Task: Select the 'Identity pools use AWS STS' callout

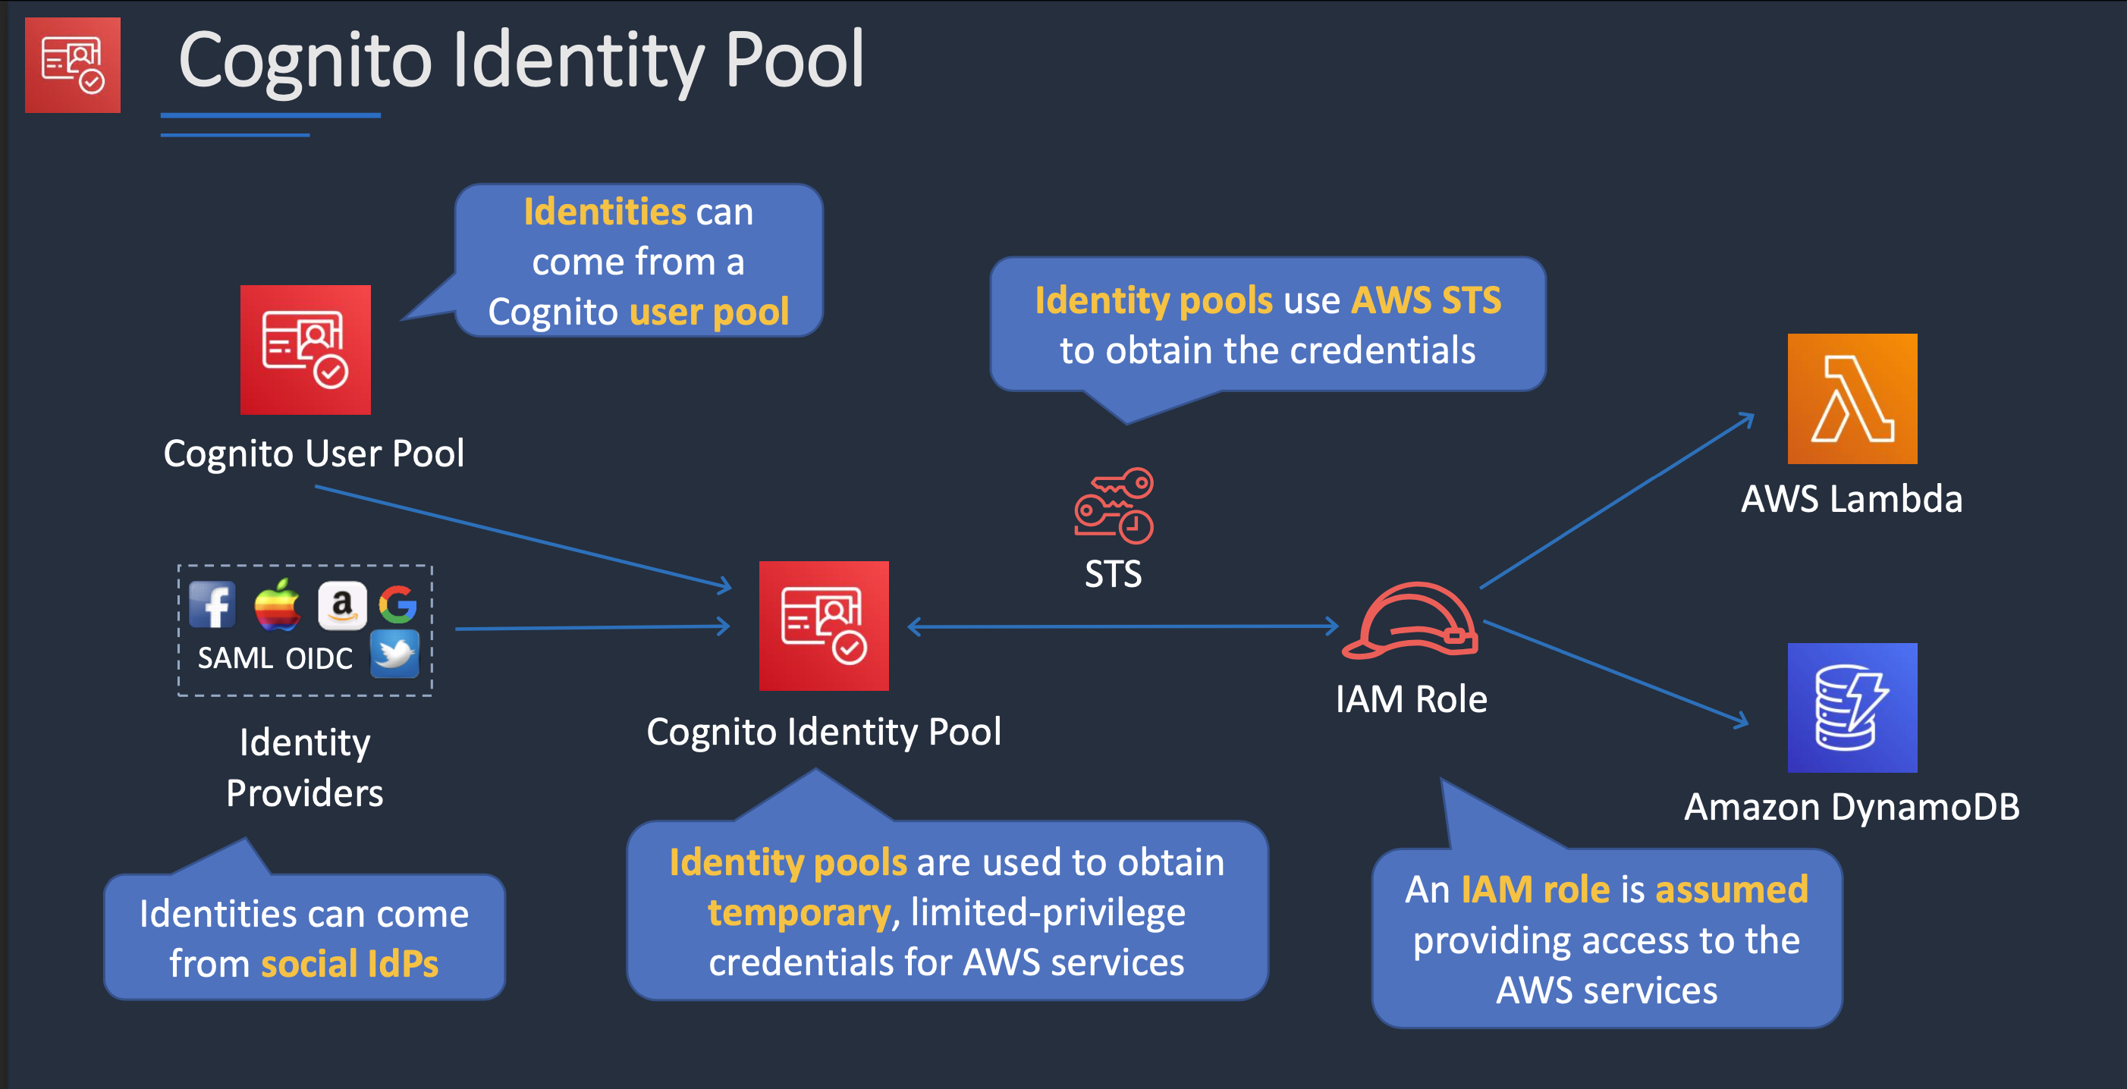Action: pyautogui.click(x=1267, y=325)
